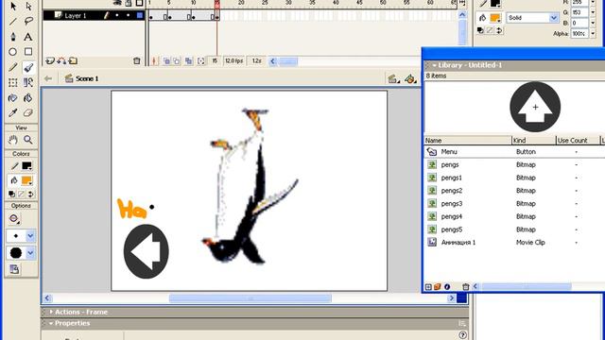The width and height of the screenshot is (605, 340).
Task: Open Edit Scene icon in edit bar
Action: point(393,79)
